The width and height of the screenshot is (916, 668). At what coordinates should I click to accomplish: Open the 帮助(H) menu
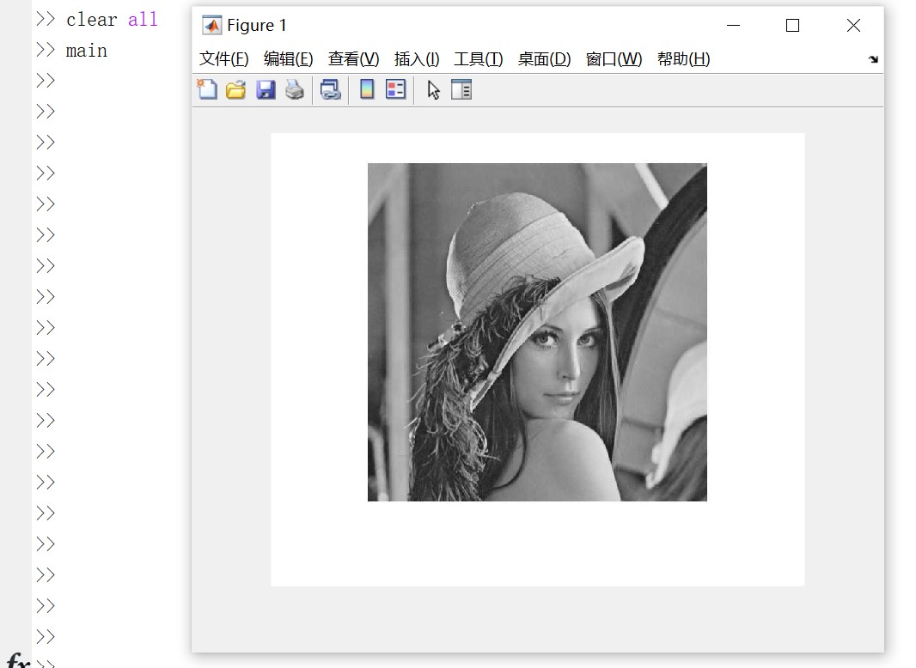click(683, 59)
